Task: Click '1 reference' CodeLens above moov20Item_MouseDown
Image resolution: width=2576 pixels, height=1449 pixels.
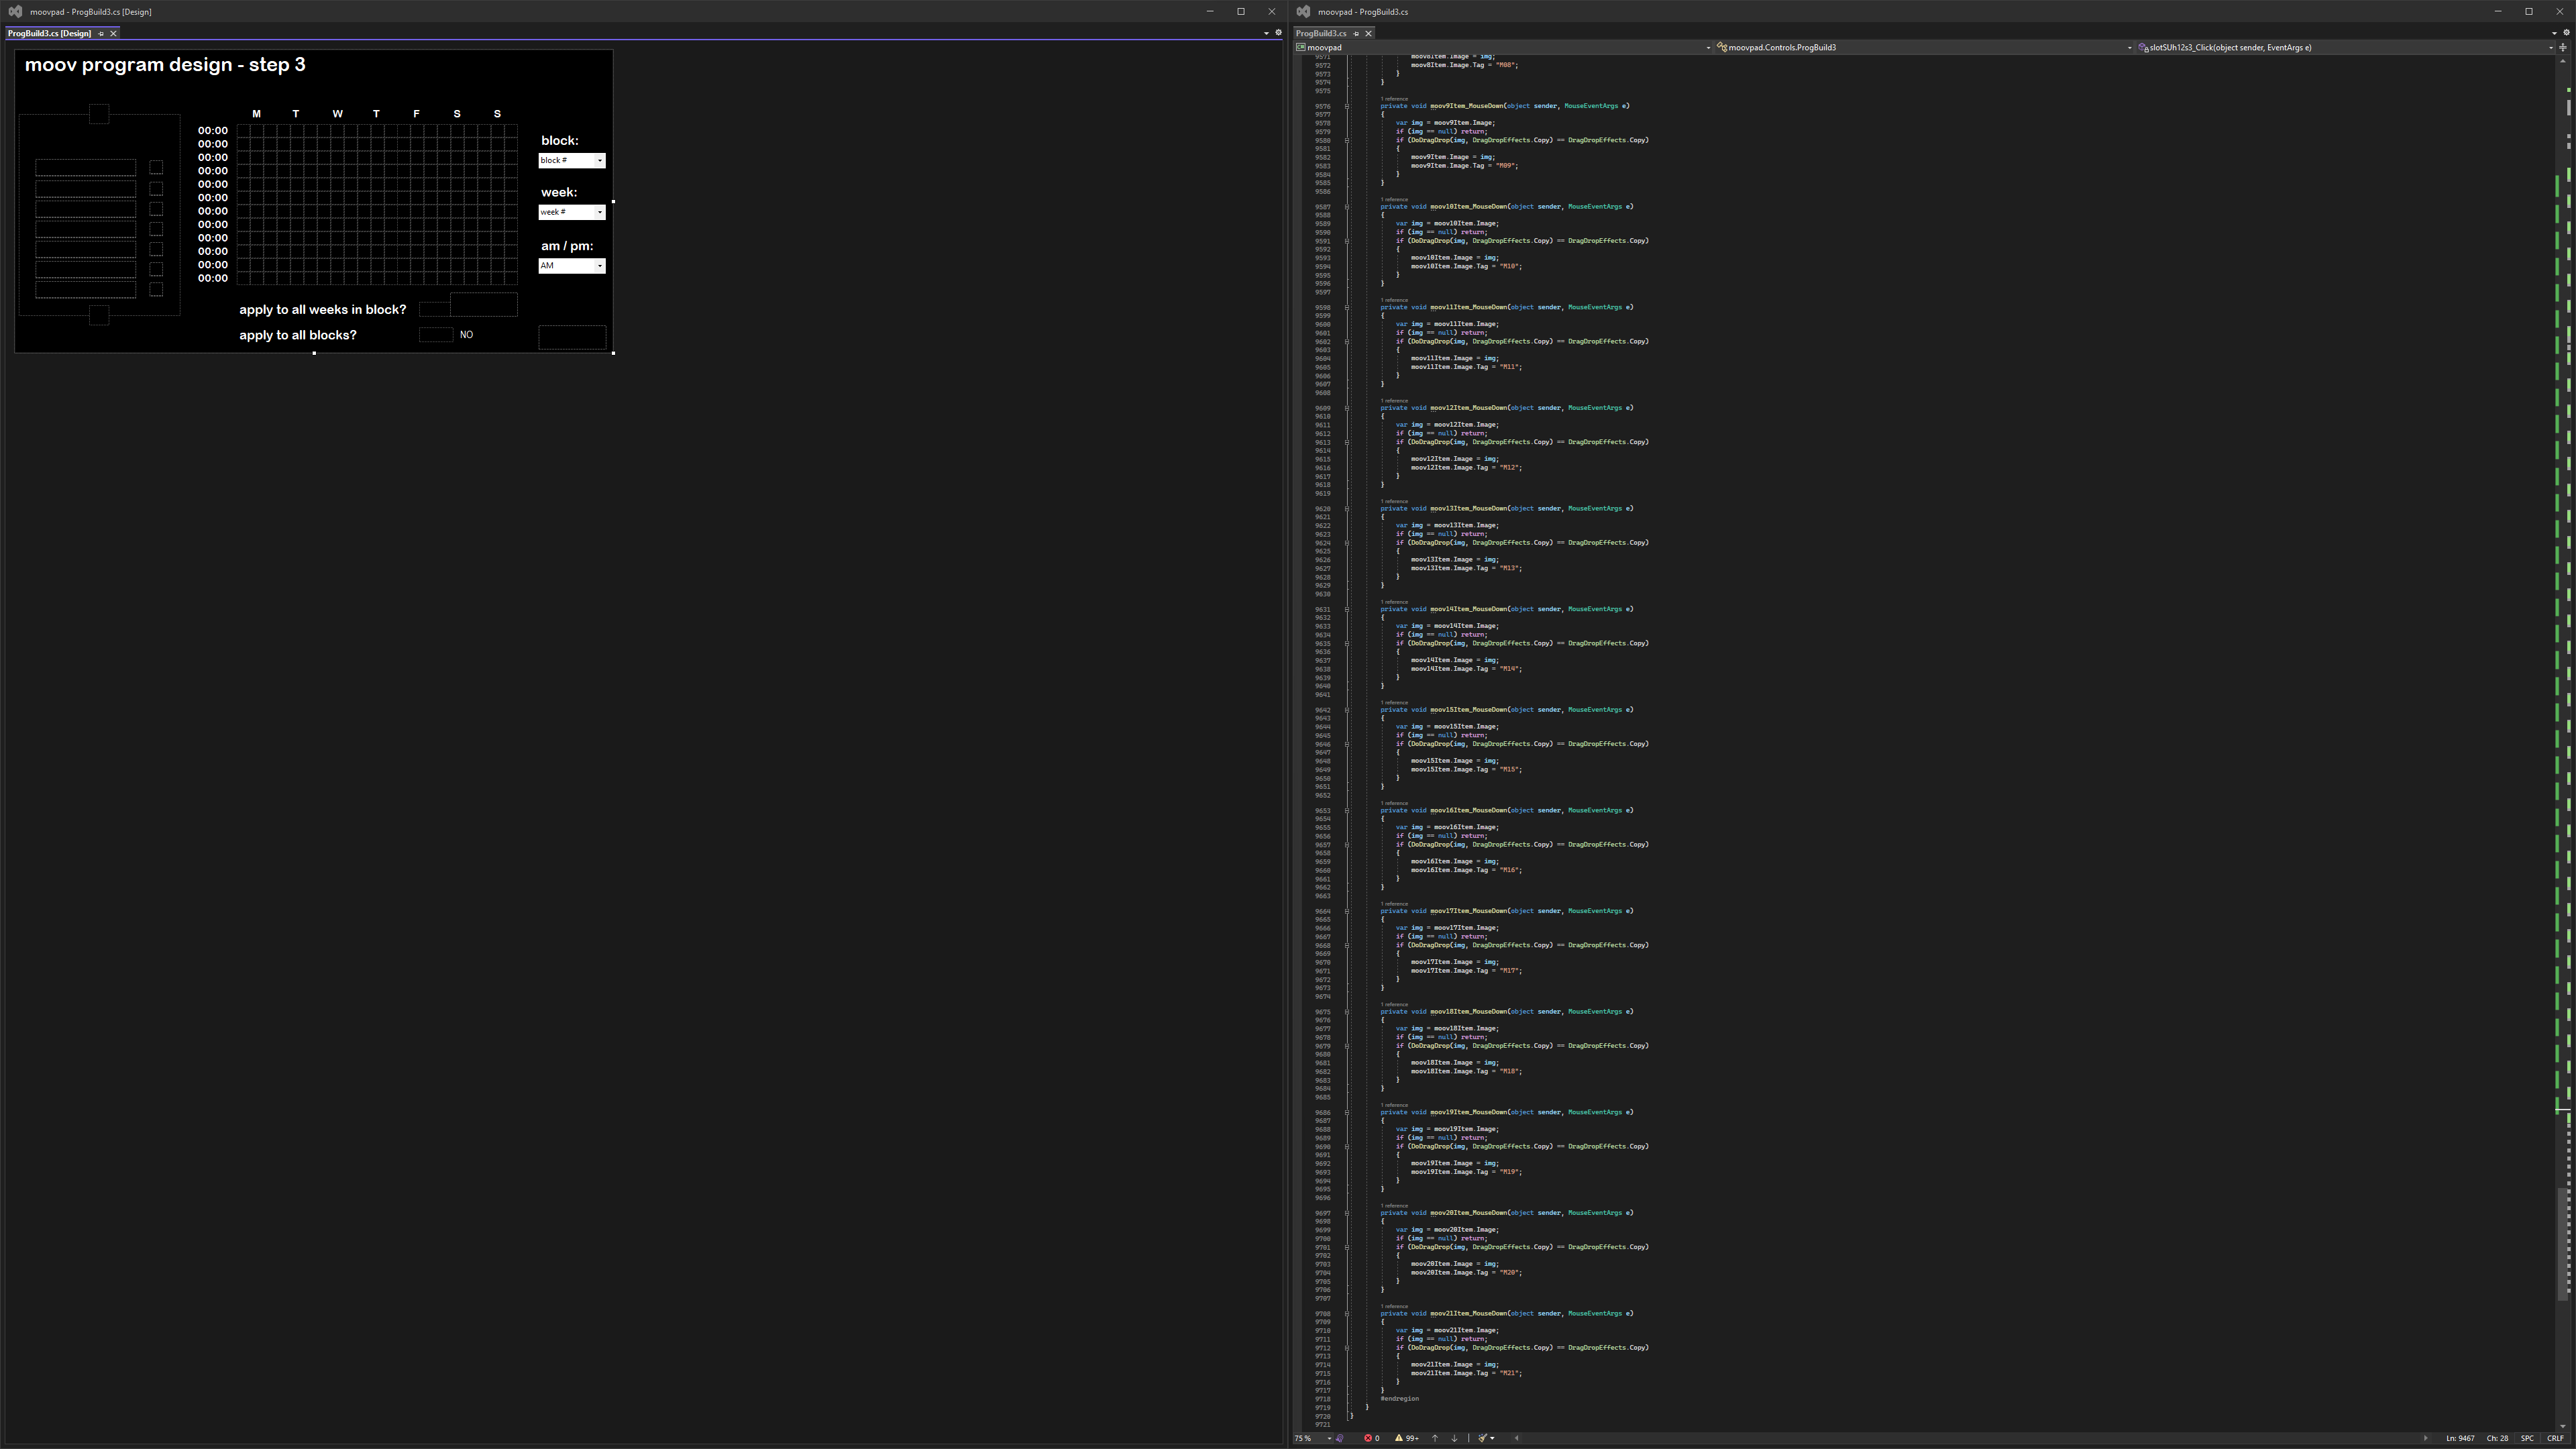Action: 1394,1205
